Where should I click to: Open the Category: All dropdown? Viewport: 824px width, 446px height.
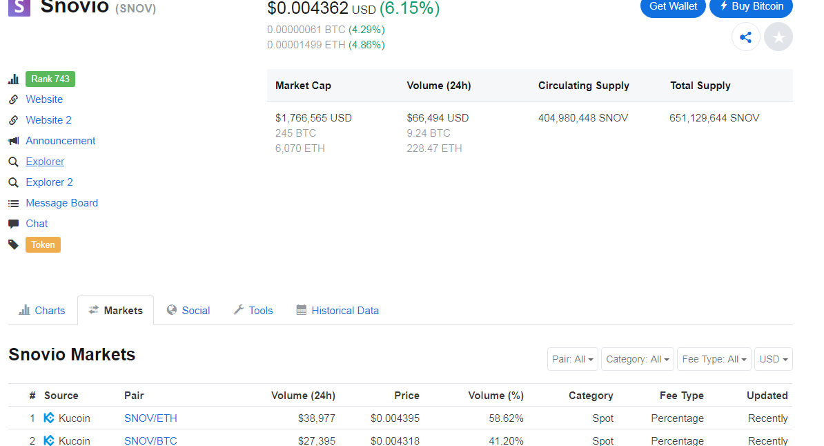pyautogui.click(x=638, y=359)
